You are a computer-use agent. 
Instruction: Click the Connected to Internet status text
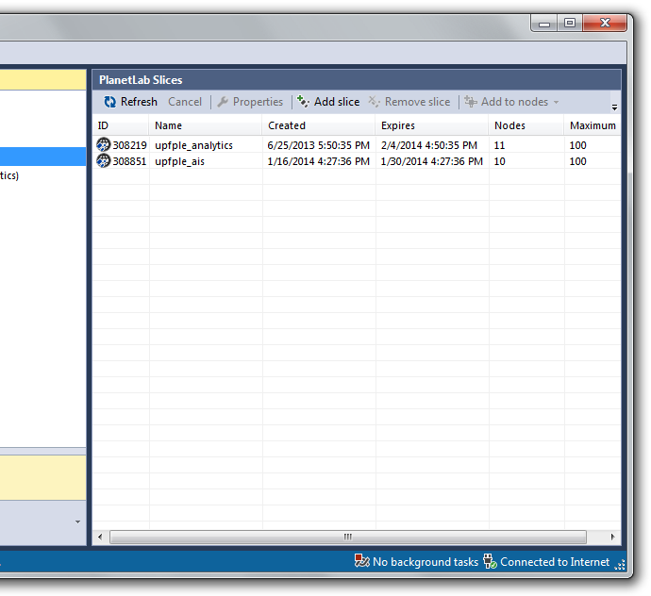555,561
